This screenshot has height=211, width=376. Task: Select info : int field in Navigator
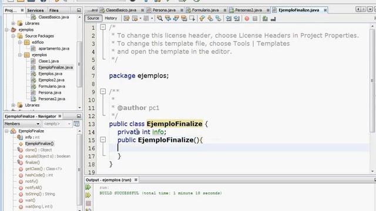tap(32, 137)
